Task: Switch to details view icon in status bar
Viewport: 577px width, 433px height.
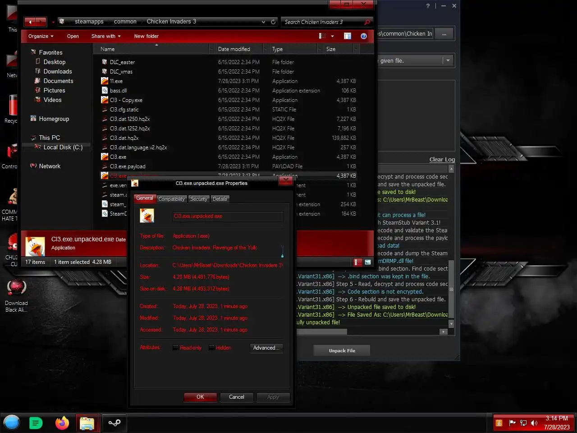Action: [x=358, y=262]
